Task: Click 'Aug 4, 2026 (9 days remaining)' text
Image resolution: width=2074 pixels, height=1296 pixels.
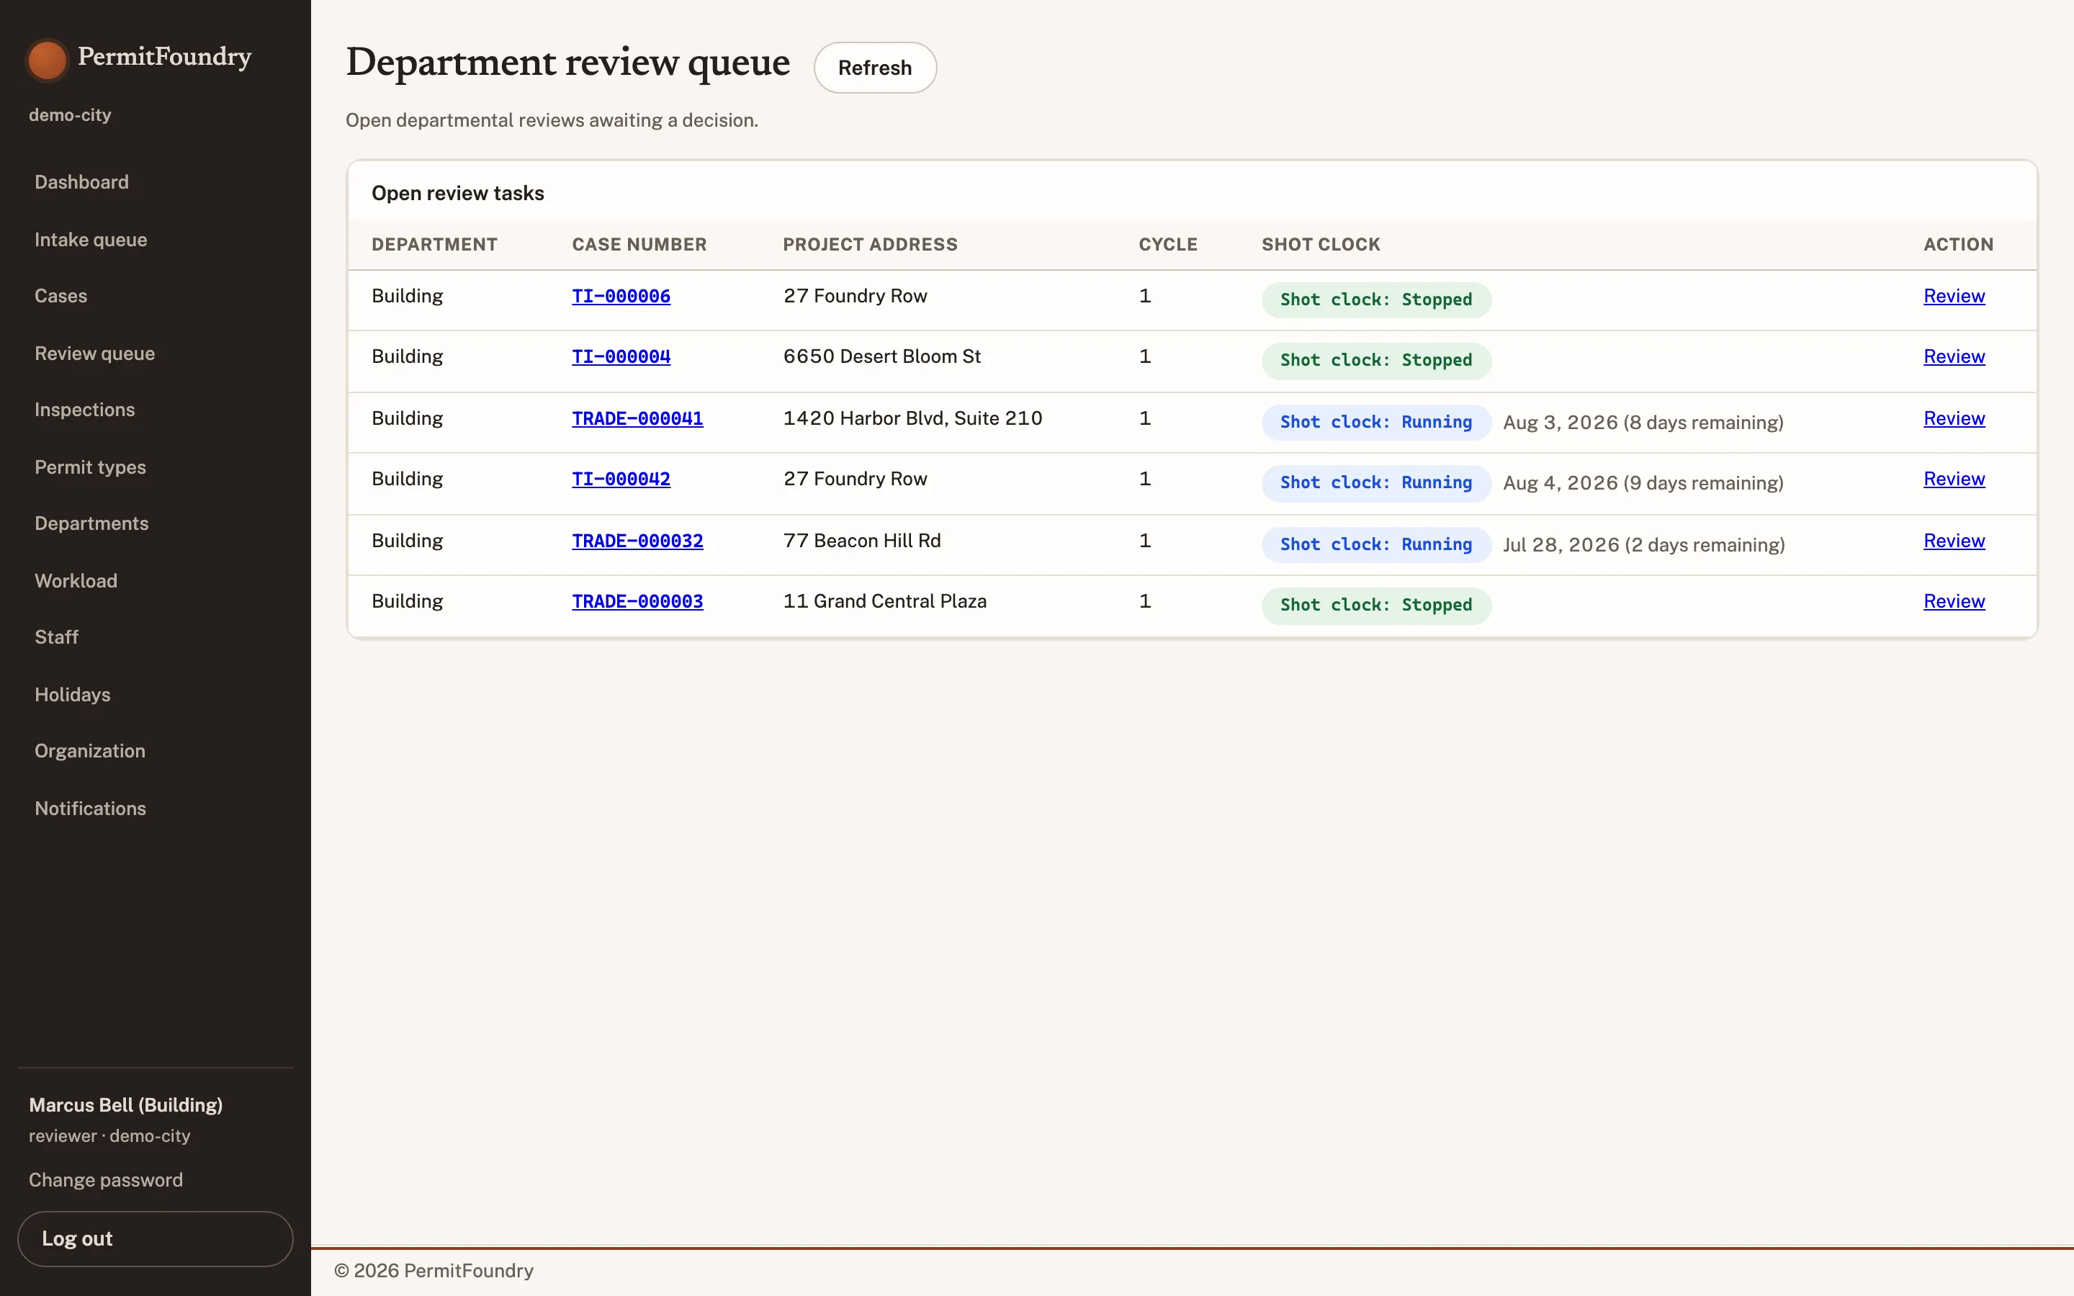Action: [x=1643, y=483]
